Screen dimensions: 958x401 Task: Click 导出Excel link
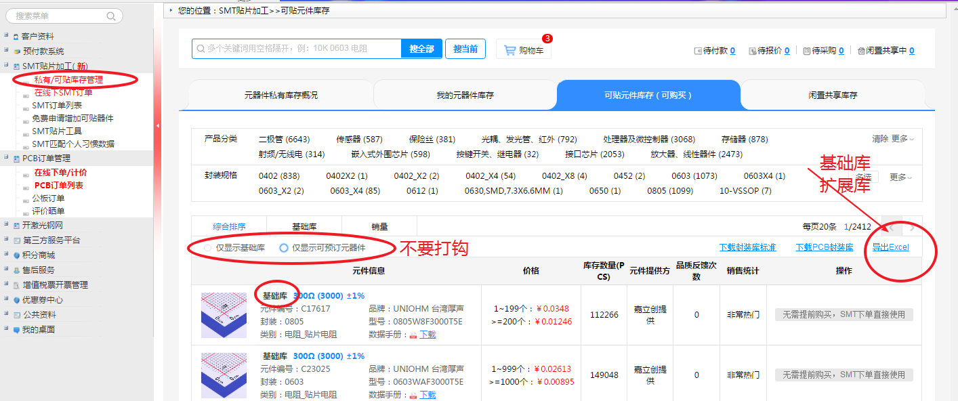(890, 247)
